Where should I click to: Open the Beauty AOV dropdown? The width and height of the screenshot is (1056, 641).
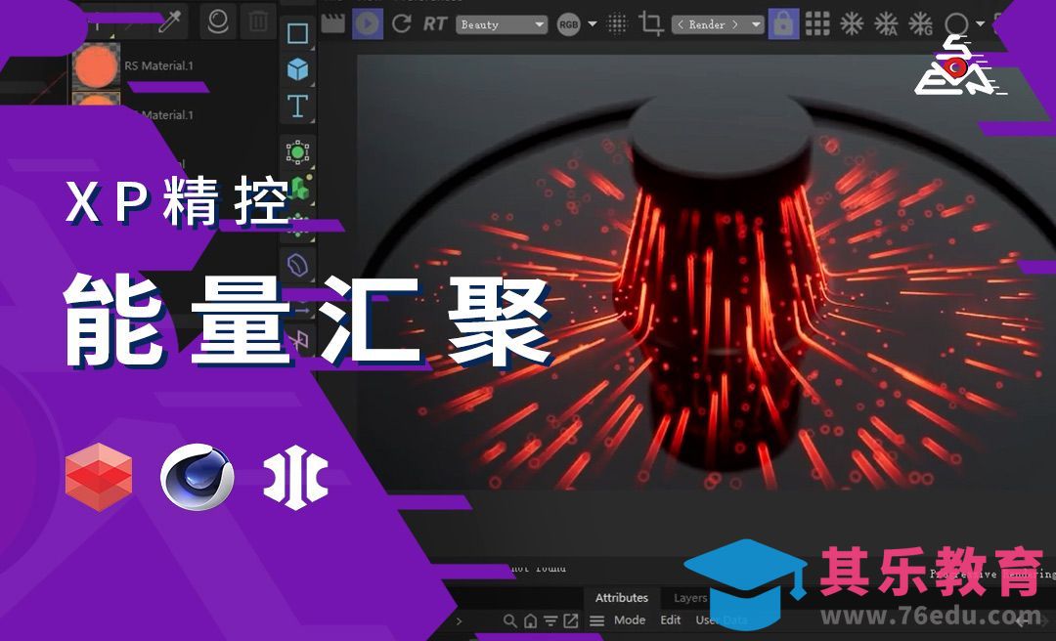502,23
